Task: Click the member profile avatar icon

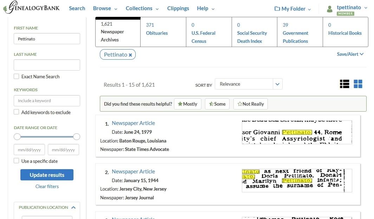Action: coord(330,9)
